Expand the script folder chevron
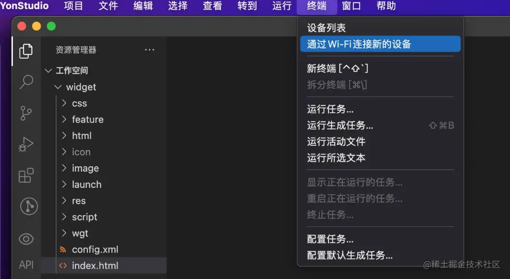This screenshot has height=279, width=510. [64, 217]
